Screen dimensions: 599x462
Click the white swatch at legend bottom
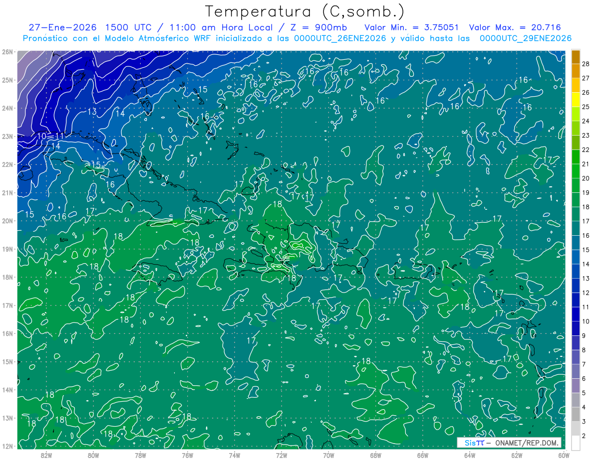[576, 443]
